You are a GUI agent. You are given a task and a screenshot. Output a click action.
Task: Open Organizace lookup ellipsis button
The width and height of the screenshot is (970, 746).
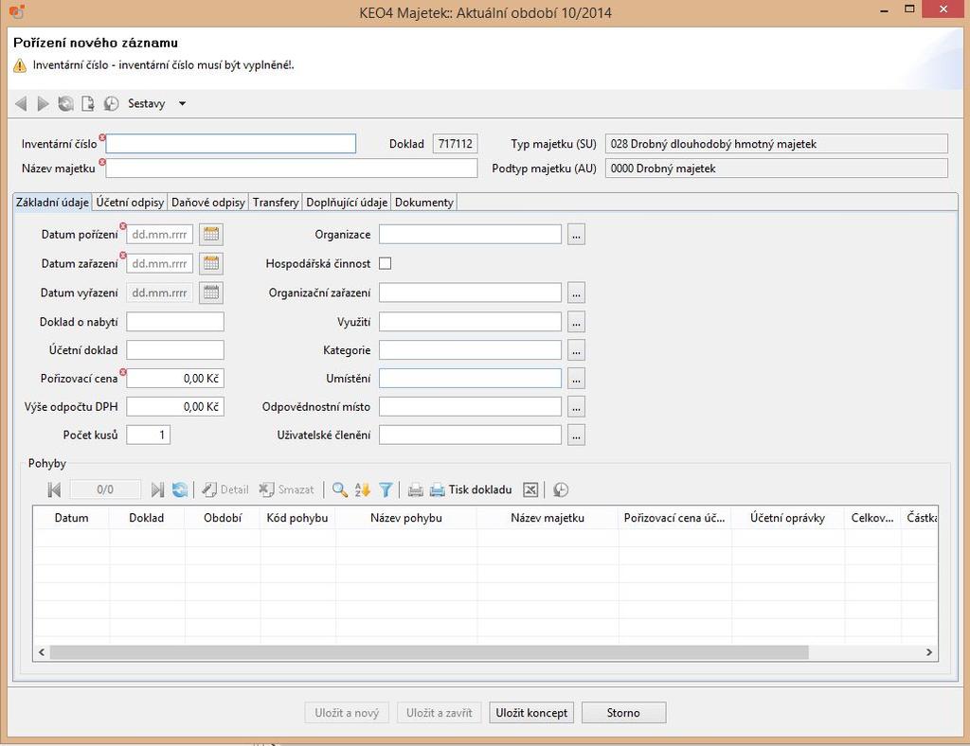576,234
